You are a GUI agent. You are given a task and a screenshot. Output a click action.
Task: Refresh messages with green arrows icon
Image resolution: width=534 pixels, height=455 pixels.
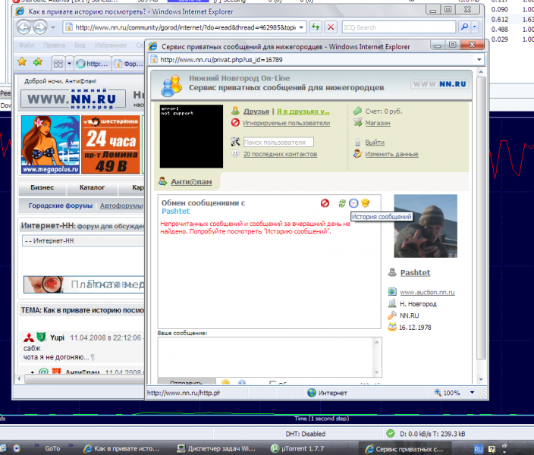342,203
